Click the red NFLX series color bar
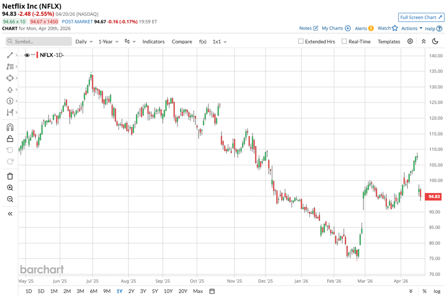447x299 pixels. (37, 55)
